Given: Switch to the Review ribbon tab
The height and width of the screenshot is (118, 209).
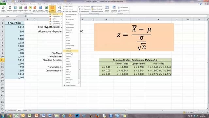Looking at the screenshot, I should 46,4.
